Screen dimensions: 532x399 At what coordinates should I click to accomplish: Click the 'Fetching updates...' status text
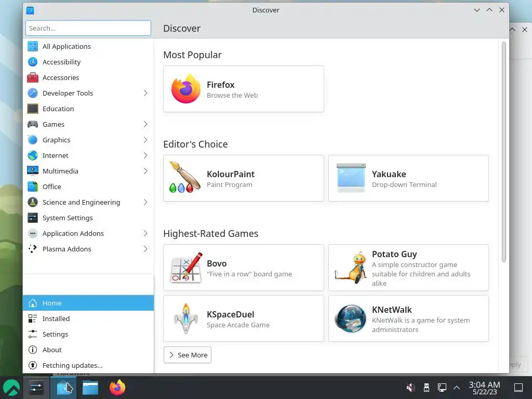[72, 365]
